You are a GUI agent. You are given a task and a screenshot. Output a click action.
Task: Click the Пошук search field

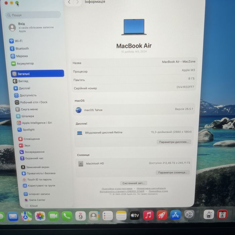click(x=33, y=15)
